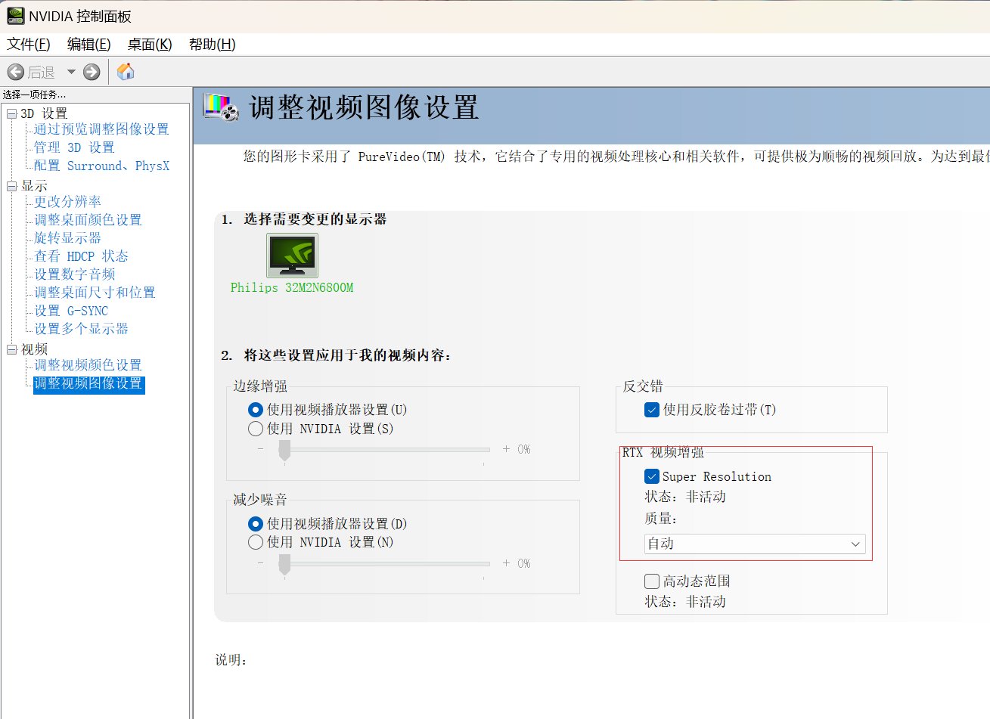Select 使用 NVIDIA 设置(N) for noise reduction
The height and width of the screenshot is (719, 990).
pos(256,542)
